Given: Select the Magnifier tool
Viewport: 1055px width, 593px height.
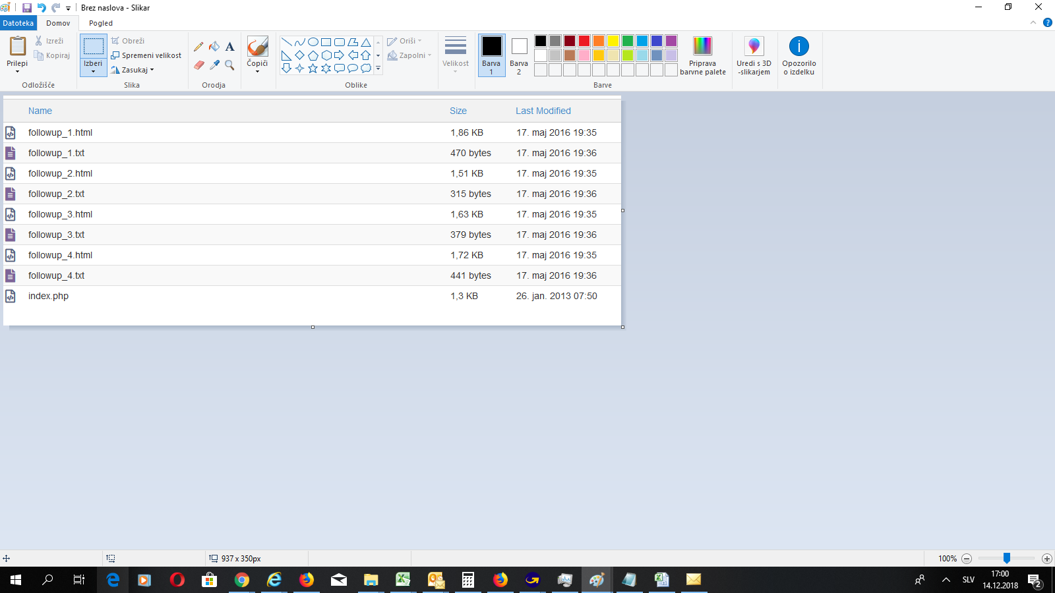Looking at the screenshot, I should (x=229, y=65).
